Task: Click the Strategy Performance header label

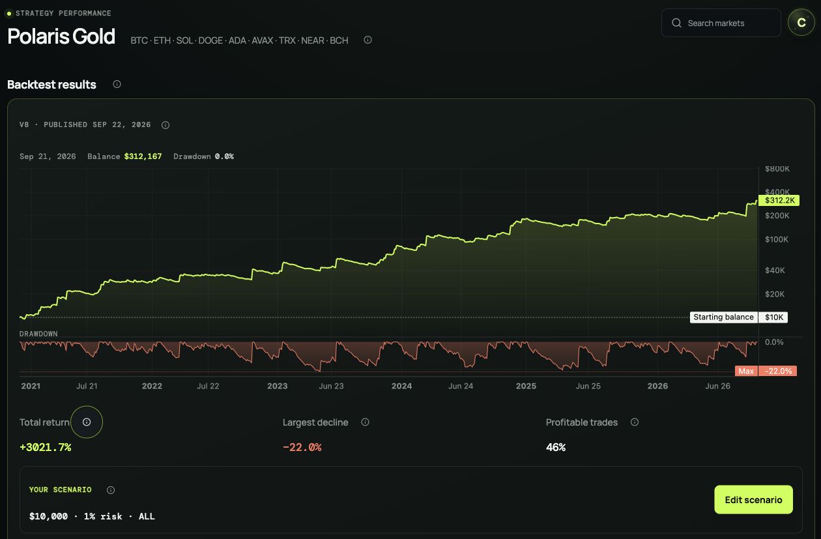Action: point(63,13)
